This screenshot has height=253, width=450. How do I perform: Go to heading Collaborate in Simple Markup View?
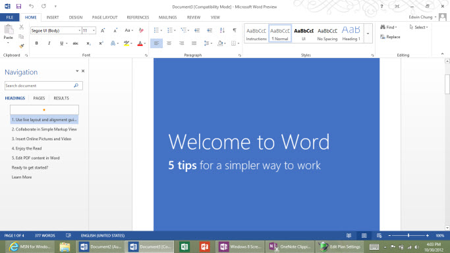click(44, 129)
